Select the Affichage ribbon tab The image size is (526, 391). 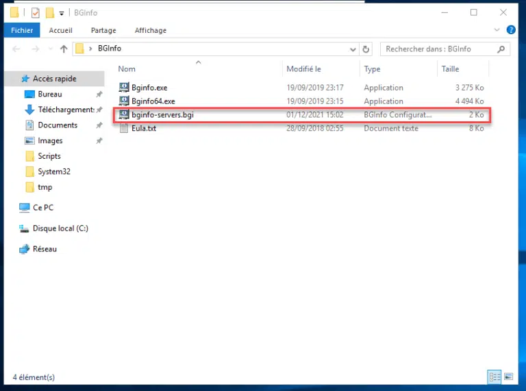tap(150, 30)
